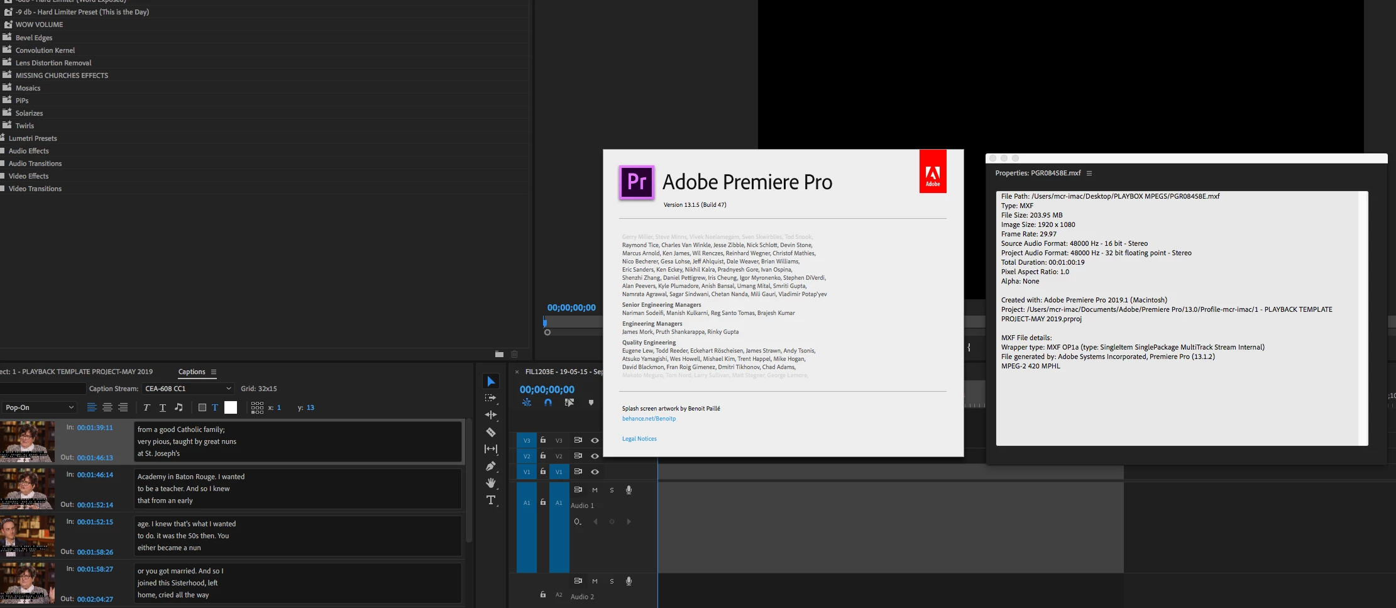Image resolution: width=1396 pixels, height=608 pixels.
Task: Open the Legal Notices link
Action: (x=639, y=439)
